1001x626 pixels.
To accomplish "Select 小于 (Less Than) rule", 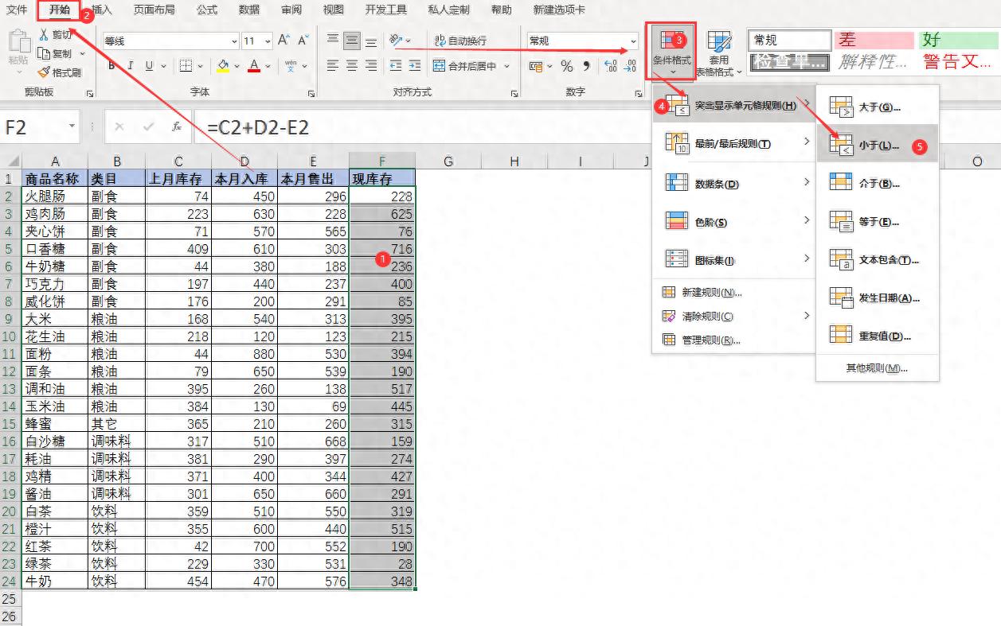I will [x=878, y=145].
